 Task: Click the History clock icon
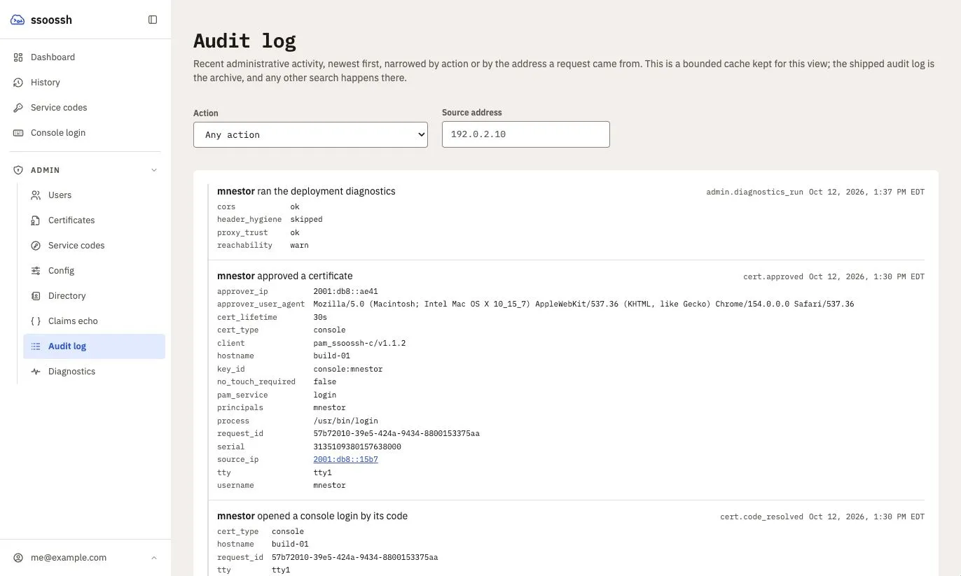pyautogui.click(x=18, y=83)
